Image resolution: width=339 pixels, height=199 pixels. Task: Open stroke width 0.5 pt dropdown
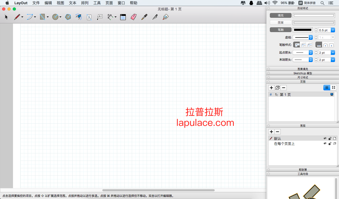333,30
